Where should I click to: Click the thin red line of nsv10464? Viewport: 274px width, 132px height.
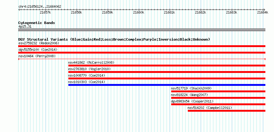click(142, 59)
